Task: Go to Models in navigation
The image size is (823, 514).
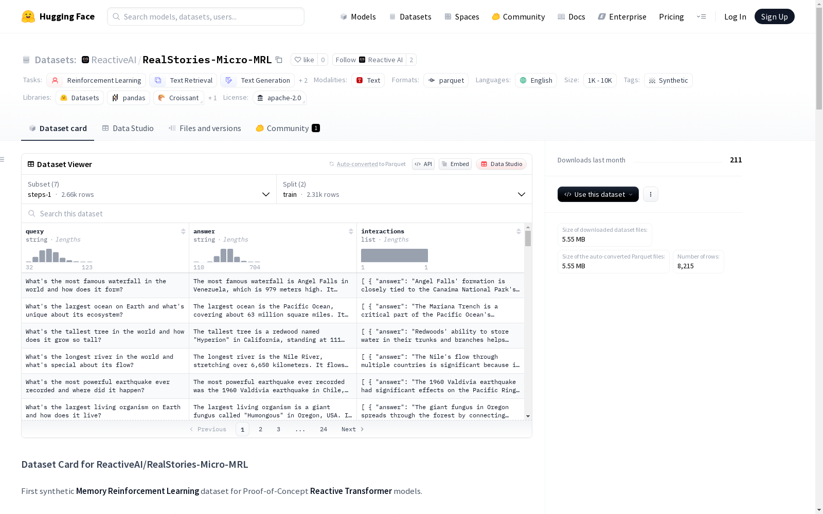Action: [x=358, y=16]
